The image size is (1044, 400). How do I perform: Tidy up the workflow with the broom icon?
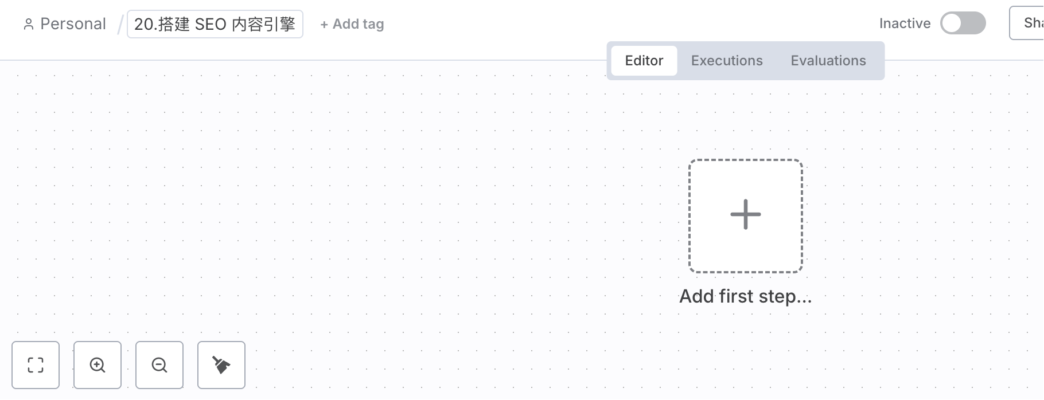(x=221, y=365)
